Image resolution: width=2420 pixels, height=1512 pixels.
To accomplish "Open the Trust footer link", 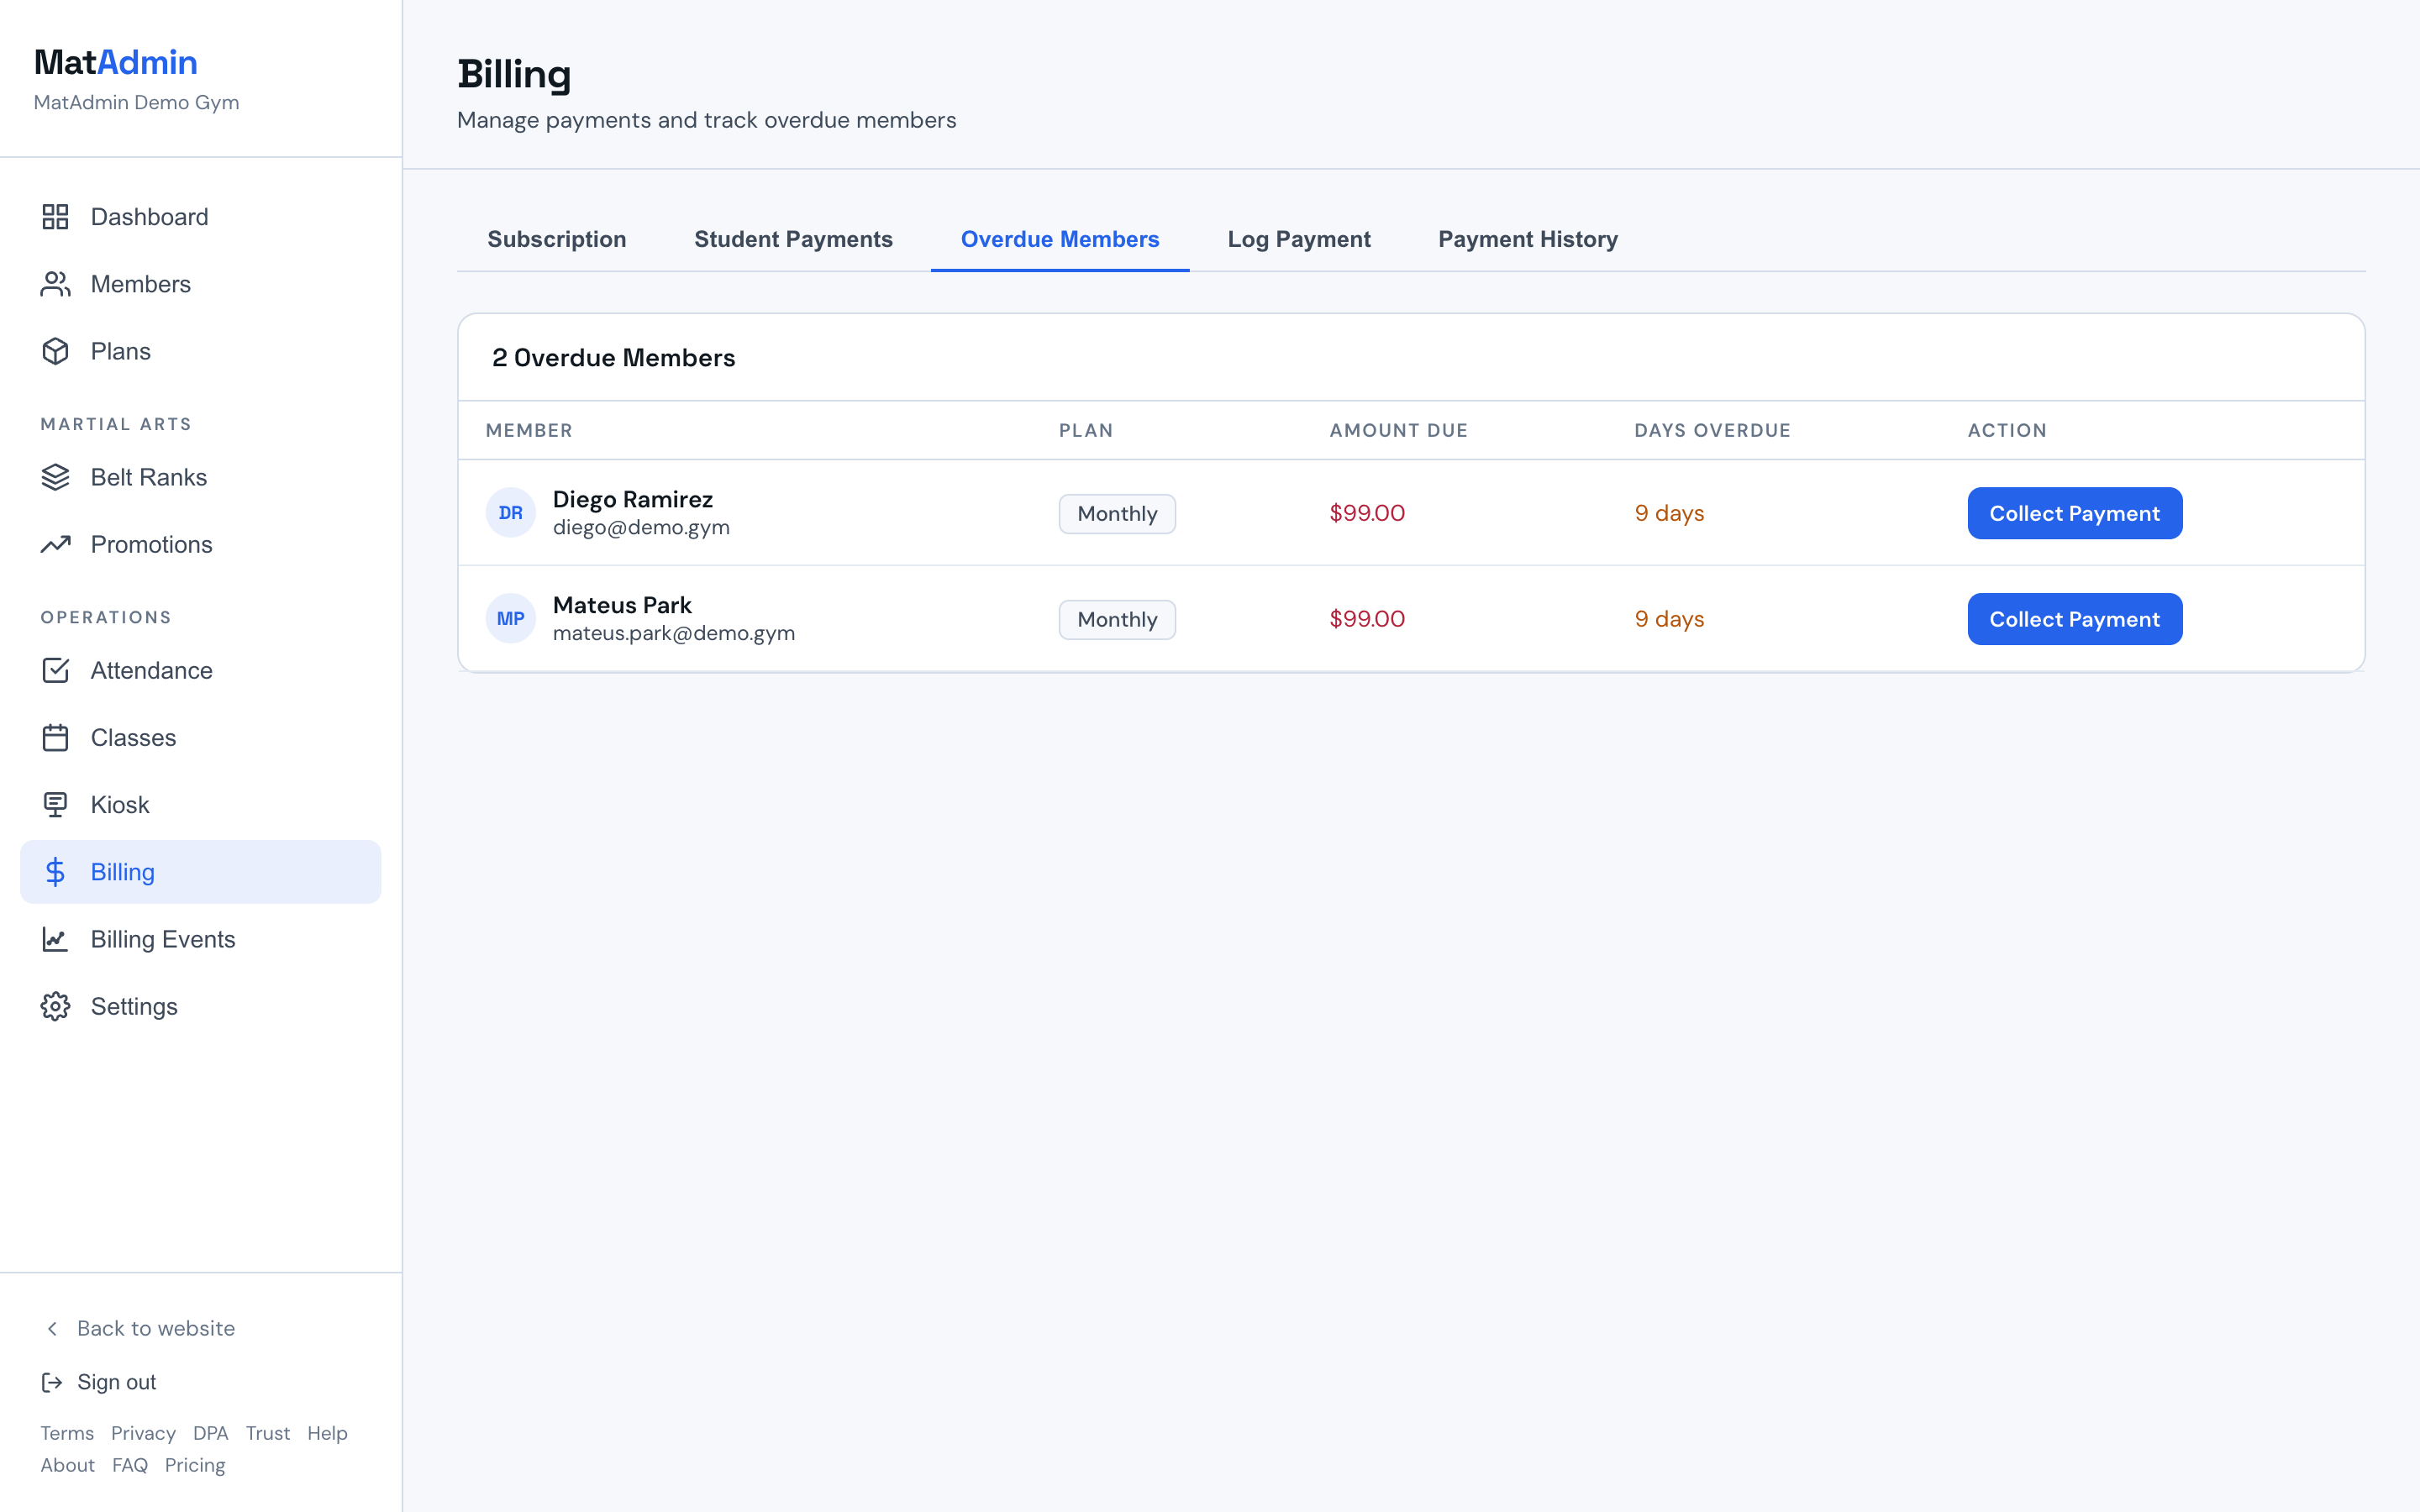I will pos(268,1433).
